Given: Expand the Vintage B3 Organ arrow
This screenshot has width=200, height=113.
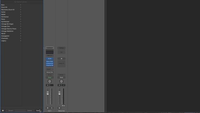Looking at the screenshot, I should tap(21, 24).
